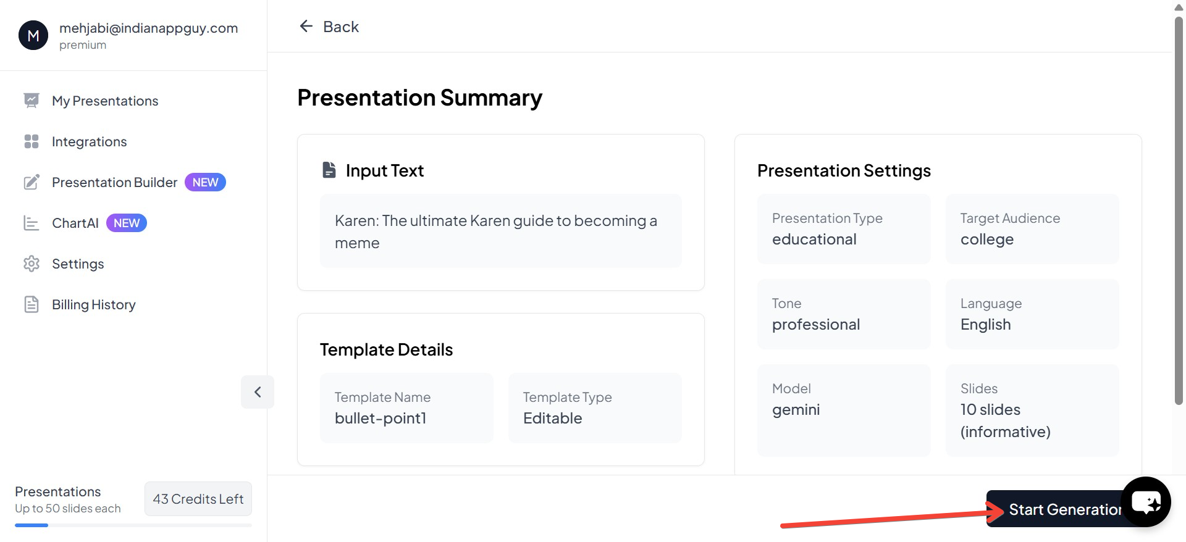Click the user avatar M circle

33,36
